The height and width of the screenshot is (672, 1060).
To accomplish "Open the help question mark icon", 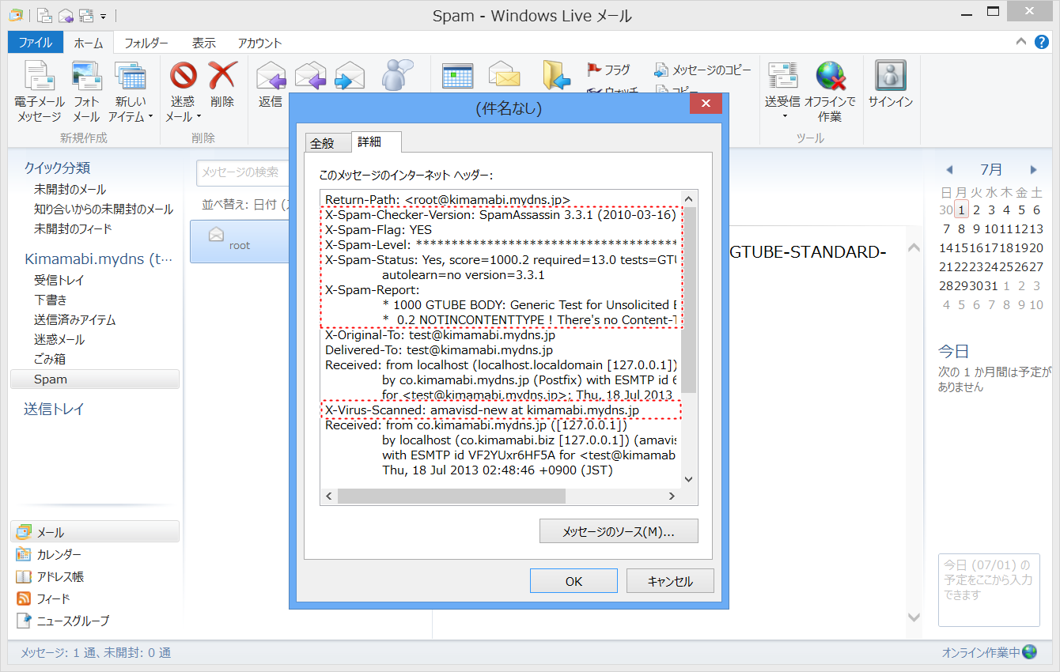I will (x=1043, y=41).
